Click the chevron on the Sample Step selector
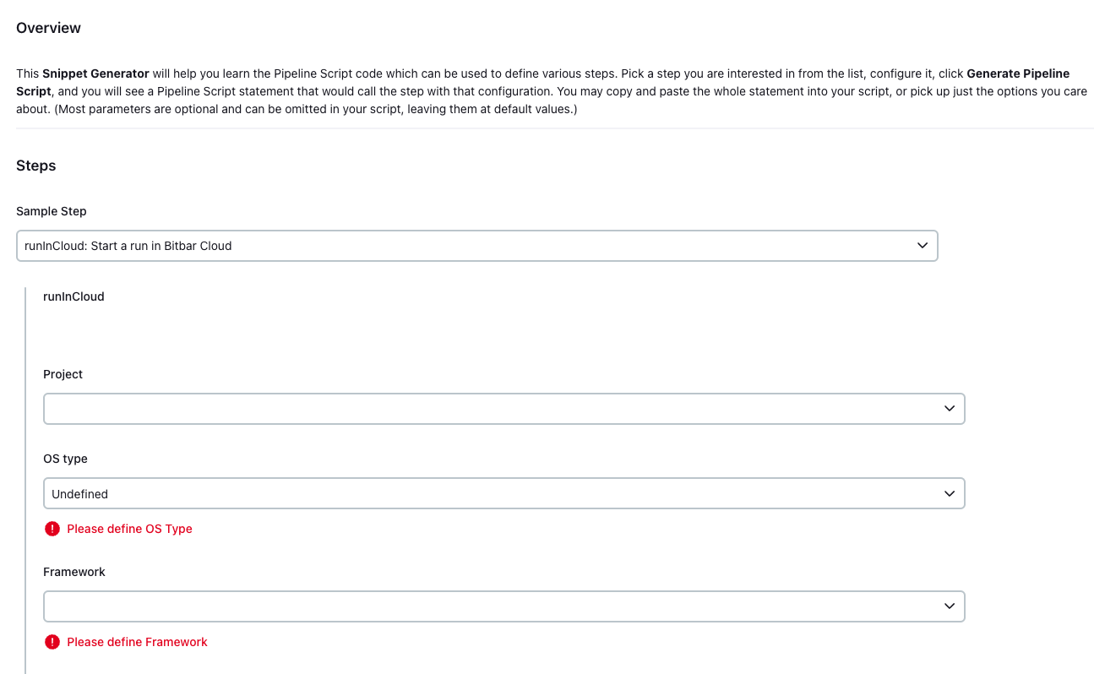This screenshot has height=674, width=1105. click(923, 245)
